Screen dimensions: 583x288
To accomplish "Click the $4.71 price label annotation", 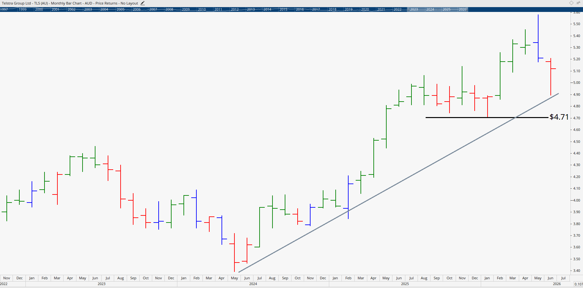I will [559, 117].
